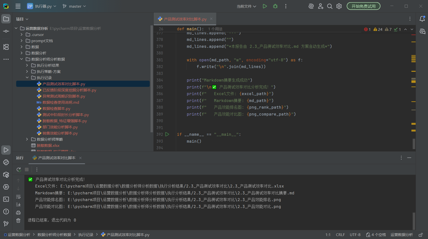Open IDE settings gear icon

339,6
